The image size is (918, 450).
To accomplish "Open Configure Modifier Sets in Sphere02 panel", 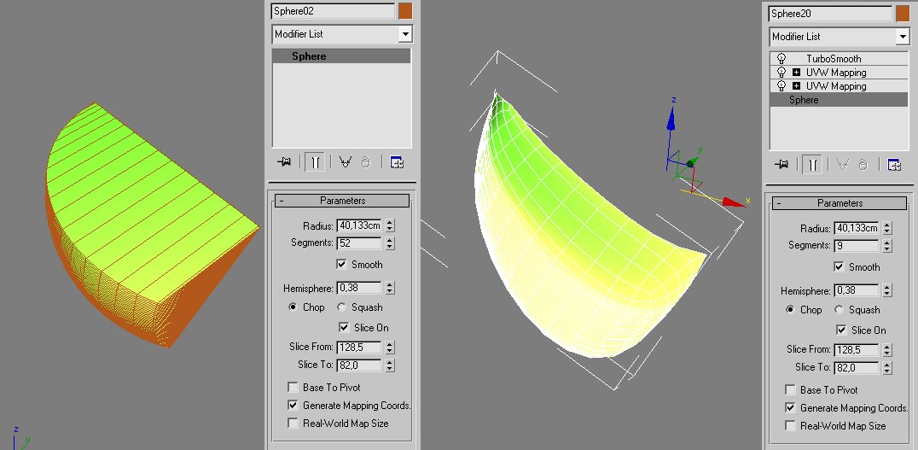I will pos(397,162).
